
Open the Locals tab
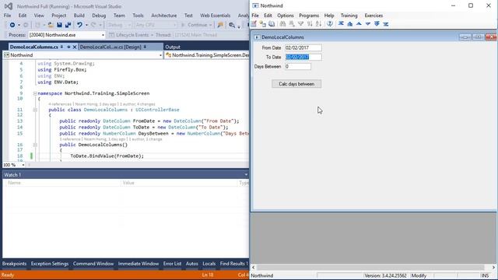point(209,264)
